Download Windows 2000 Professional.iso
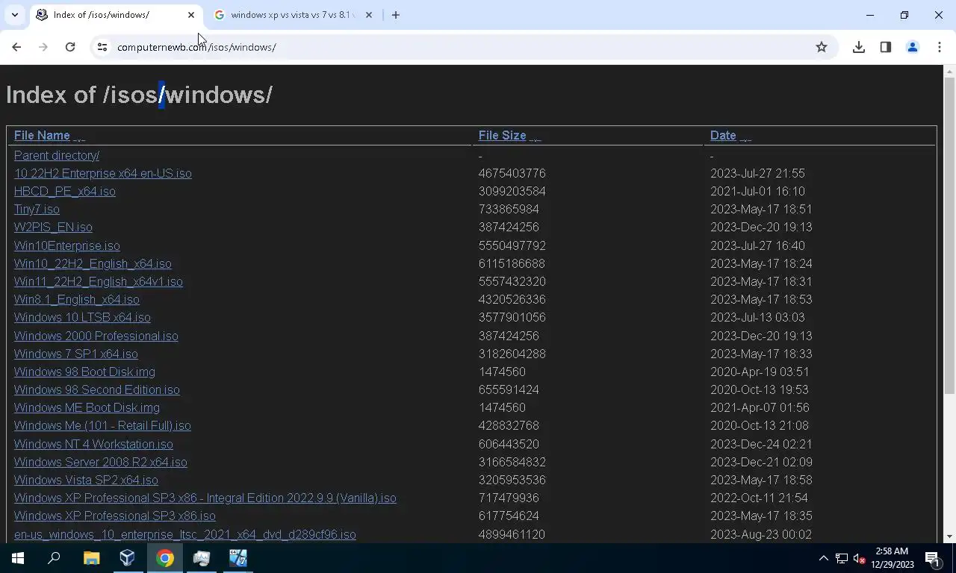 [96, 336]
